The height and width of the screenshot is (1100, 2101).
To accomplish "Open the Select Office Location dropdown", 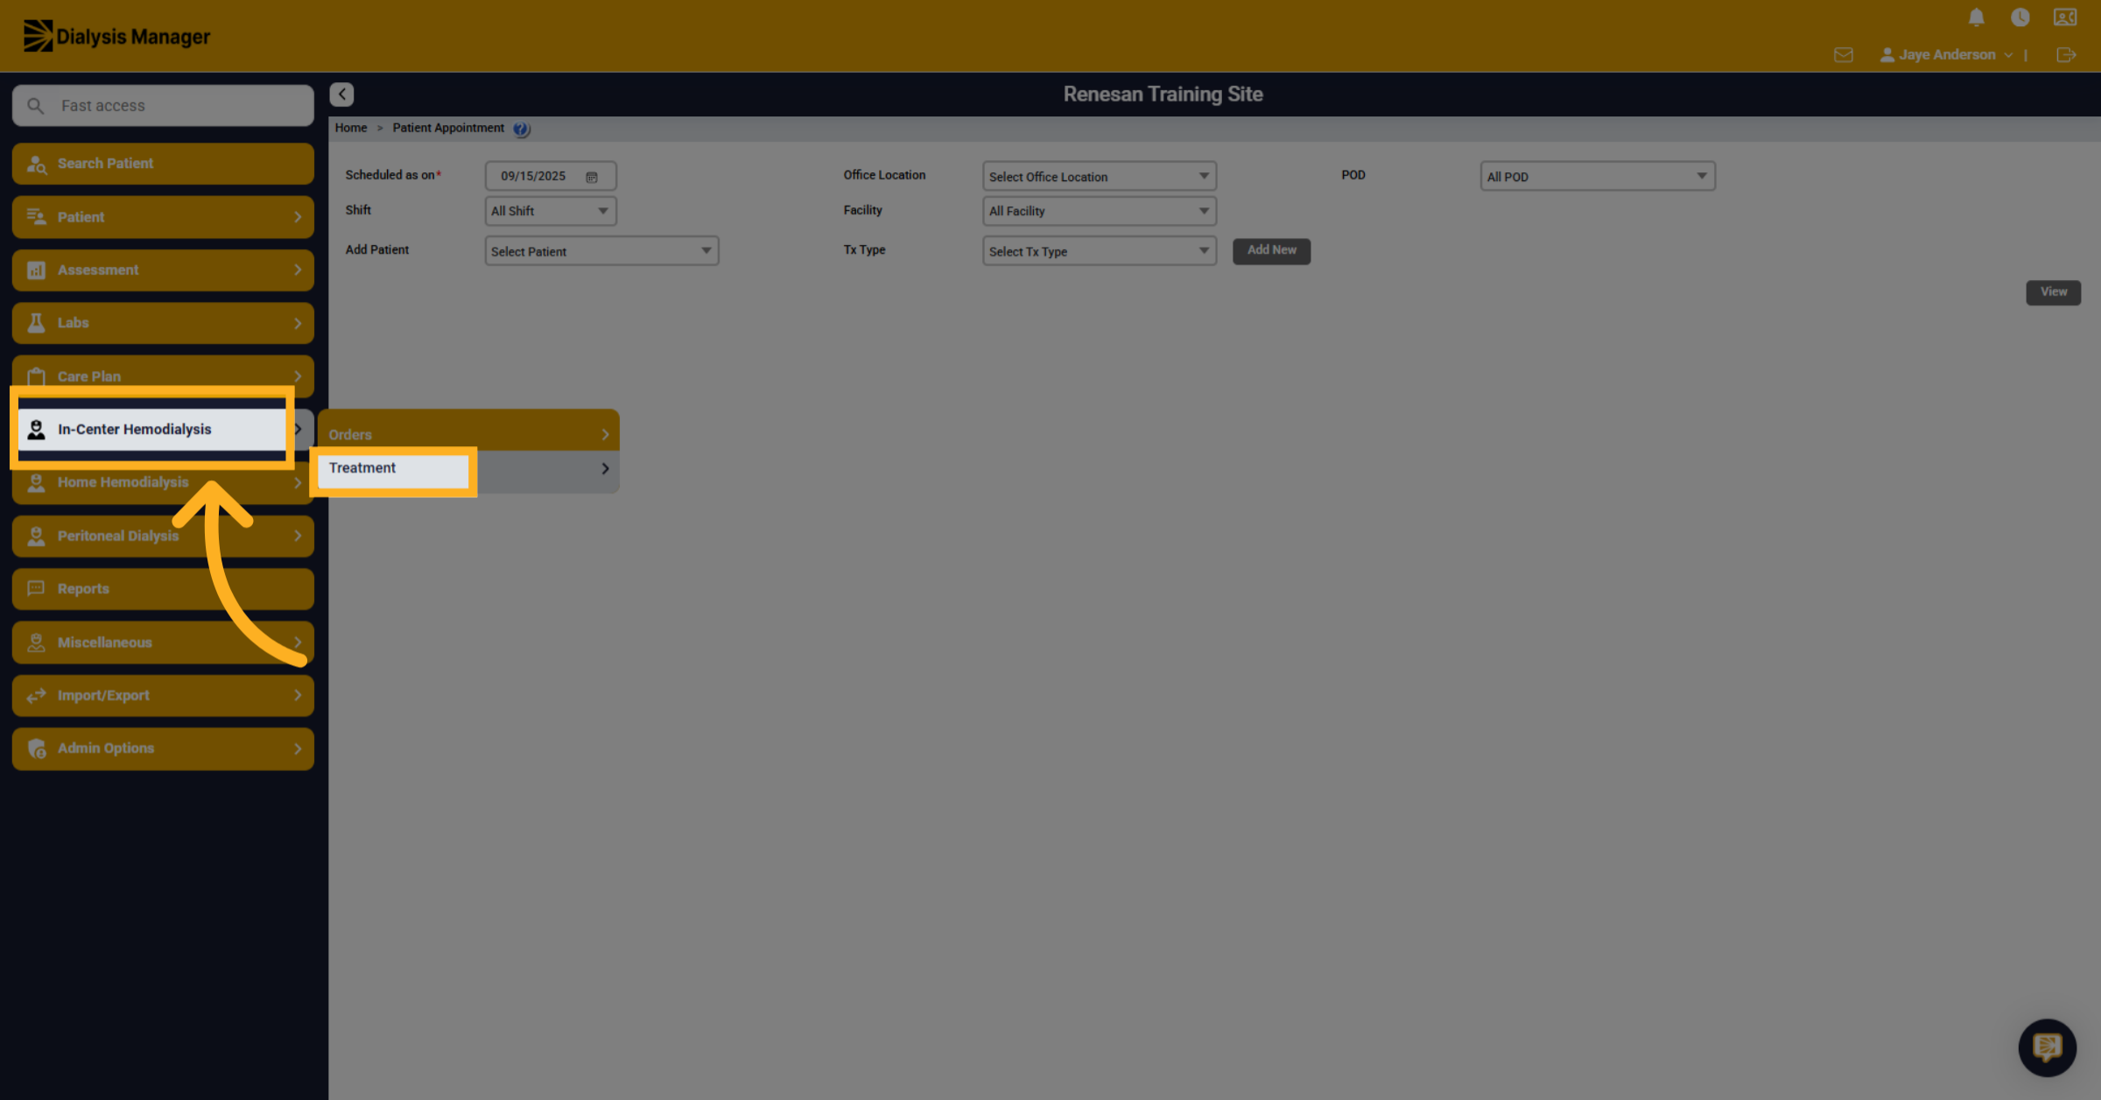I will 1099,176.
